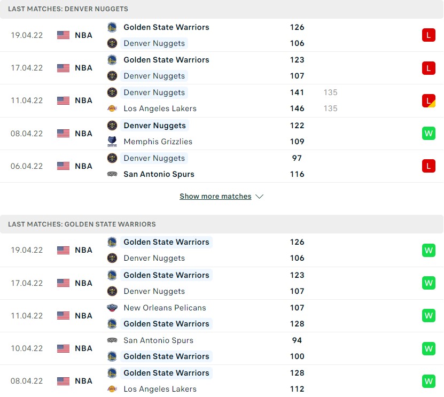The image size is (444, 397).
Task: Select the Los Angeles Lakers logo
Action: tap(112, 108)
